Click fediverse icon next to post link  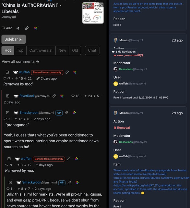(x=36, y=28)
